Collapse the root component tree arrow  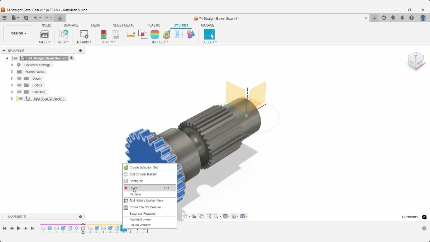click(7, 58)
